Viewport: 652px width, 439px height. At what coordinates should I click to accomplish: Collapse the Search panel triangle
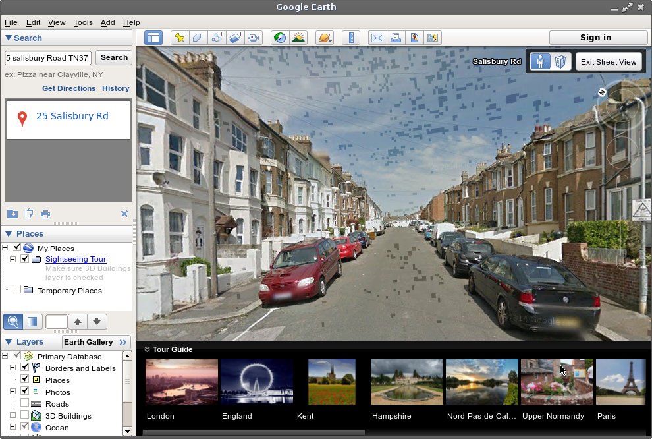coord(9,38)
